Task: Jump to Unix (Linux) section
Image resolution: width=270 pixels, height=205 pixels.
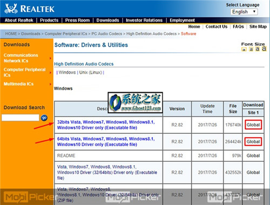Action: pos(91,72)
